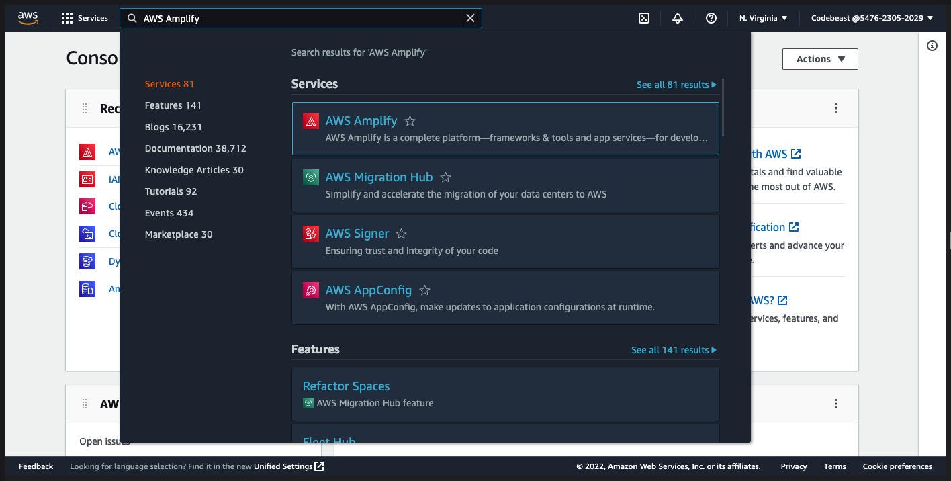Click the Amplify icon in recently visited
The image size is (951, 481).
pyautogui.click(x=87, y=152)
